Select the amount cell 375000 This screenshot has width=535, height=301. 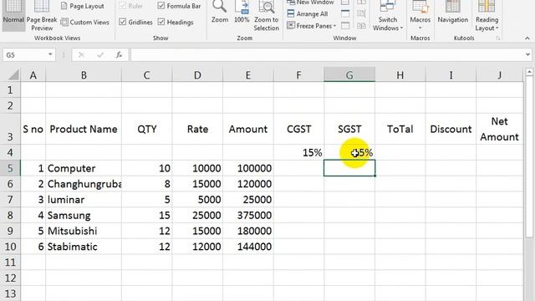[x=248, y=215]
